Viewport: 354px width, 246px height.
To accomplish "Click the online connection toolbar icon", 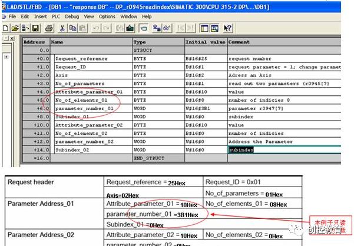I will (x=157, y=28).
